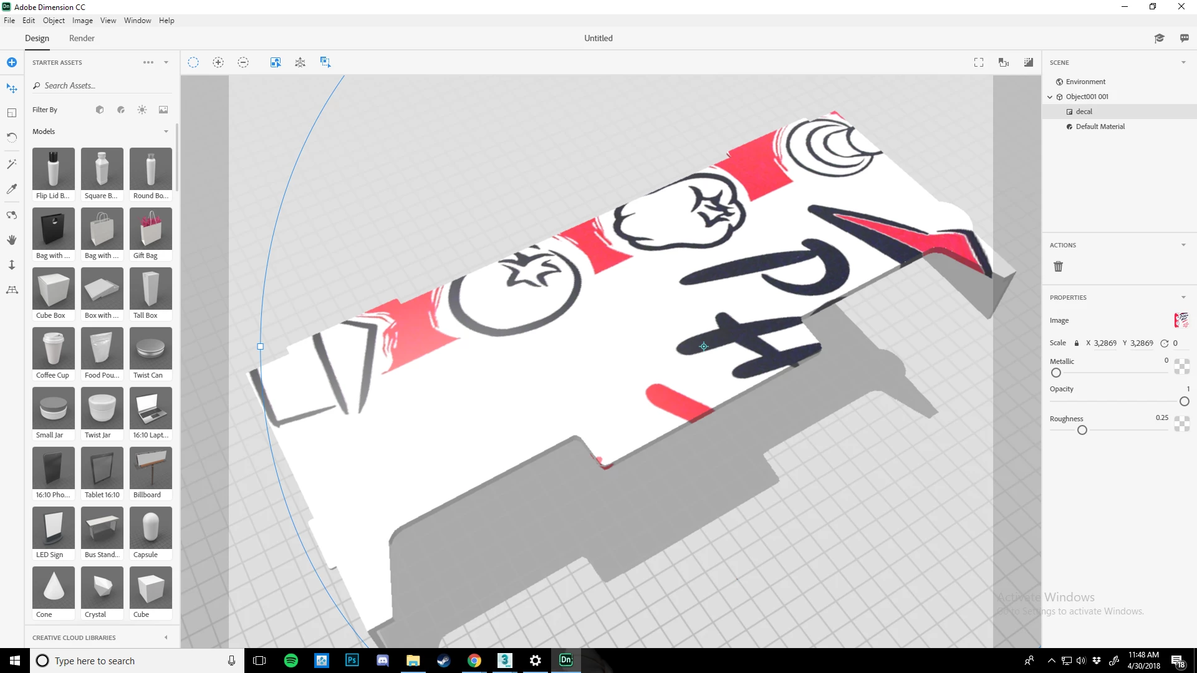The height and width of the screenshot is (673, 1197).
Task: Click the delete trash icon in Actions
Action: (1058, 267)
